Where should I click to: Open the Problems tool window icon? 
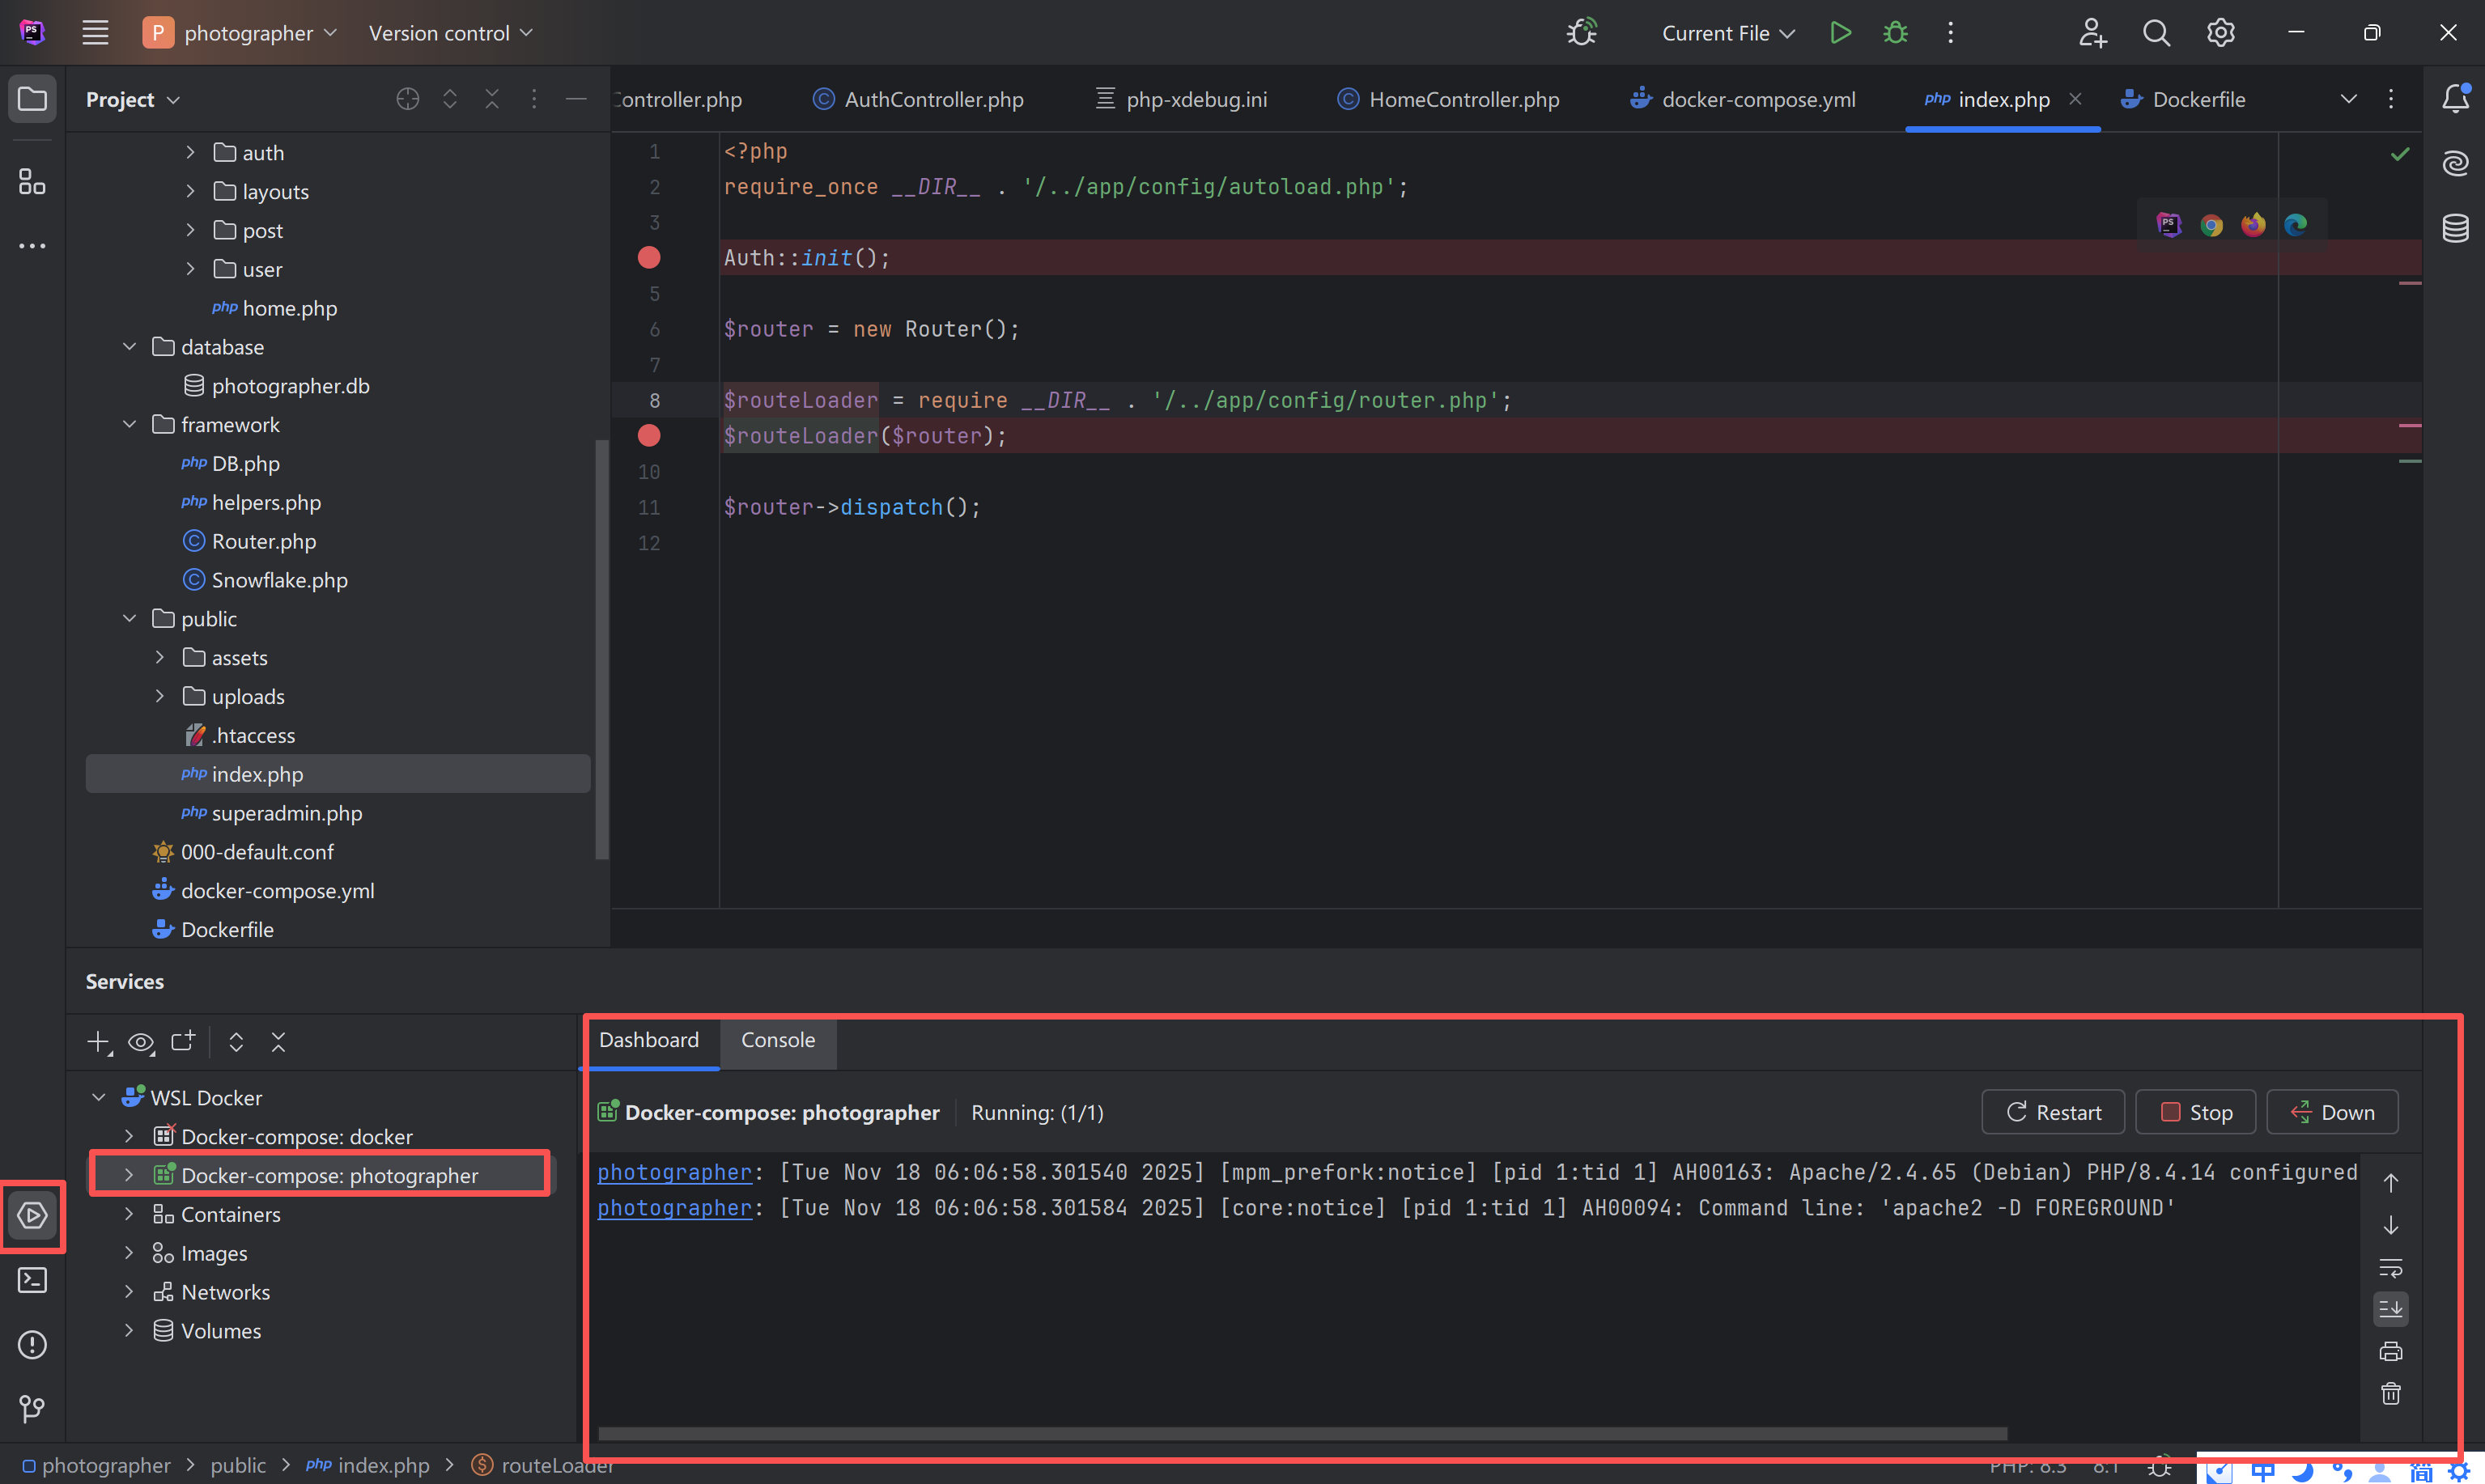coord(32,1345)
